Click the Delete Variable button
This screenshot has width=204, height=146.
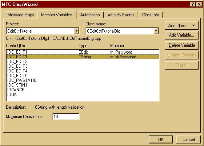[x=181, y=45]
